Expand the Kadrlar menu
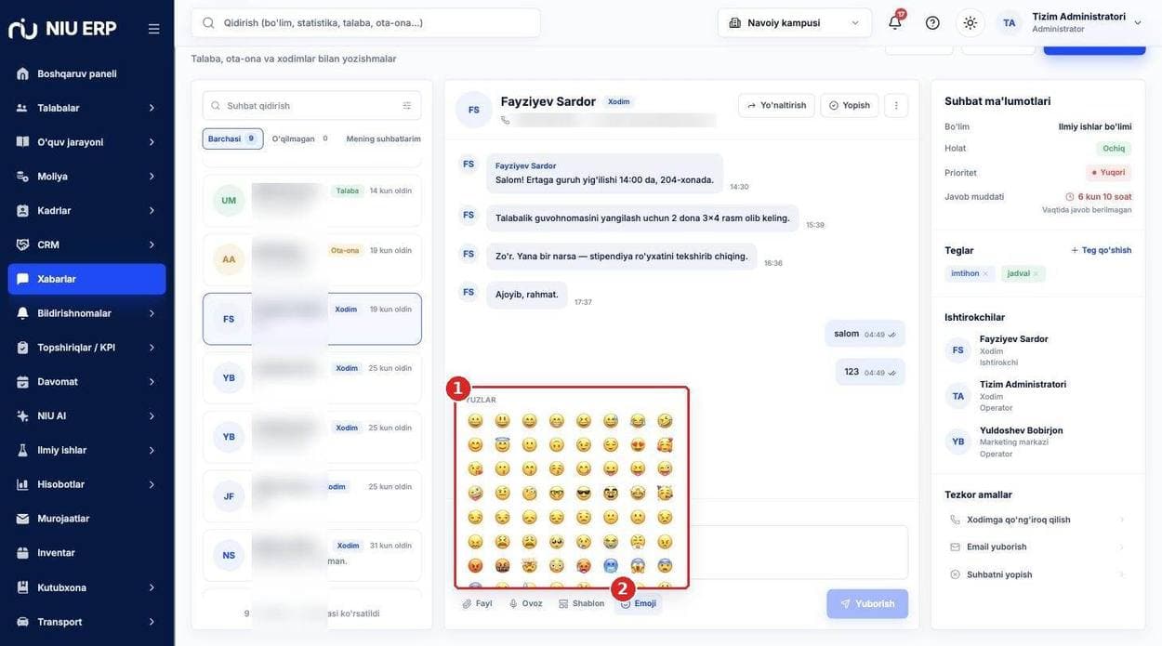 (86, 211)
